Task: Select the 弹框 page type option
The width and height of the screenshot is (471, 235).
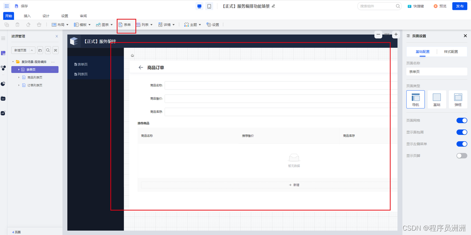Action: [x=458, y=99]
